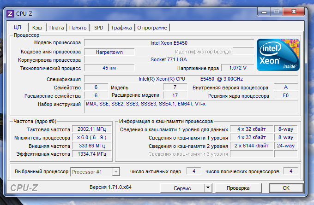Click the Intel Xeon inside logo
The width and height of the screenshot is (314, 205).
[x=278, y=55]
